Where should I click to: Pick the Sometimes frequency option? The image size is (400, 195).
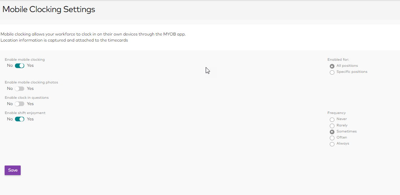332,132
